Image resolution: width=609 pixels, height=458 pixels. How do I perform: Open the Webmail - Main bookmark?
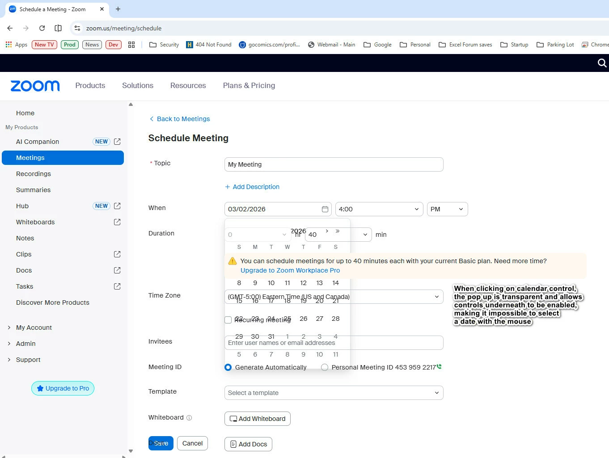[331, 45]
